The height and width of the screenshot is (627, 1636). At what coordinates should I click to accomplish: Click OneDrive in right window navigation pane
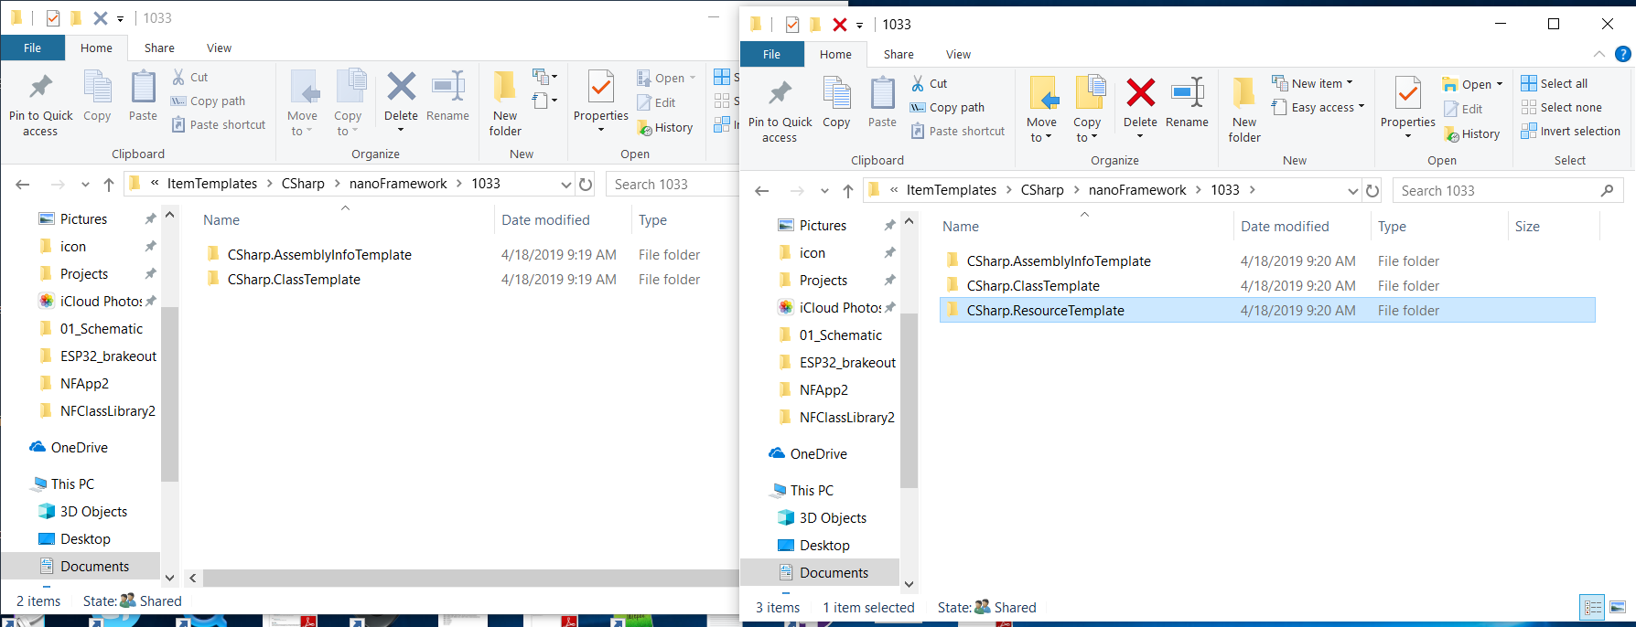click(x=819, y=454)
